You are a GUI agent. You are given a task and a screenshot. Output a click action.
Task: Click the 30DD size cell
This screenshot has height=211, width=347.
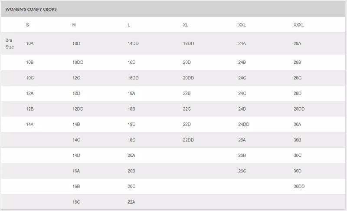[x=299, y=186]
